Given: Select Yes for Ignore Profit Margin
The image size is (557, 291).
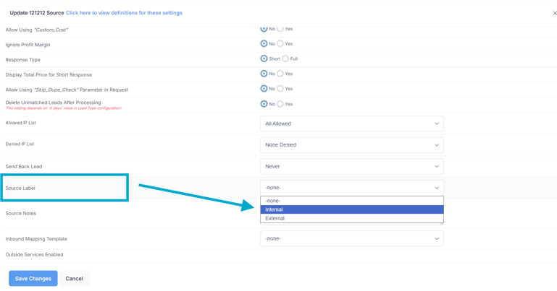Looking at the screenshot, I should tap(280, 44).
